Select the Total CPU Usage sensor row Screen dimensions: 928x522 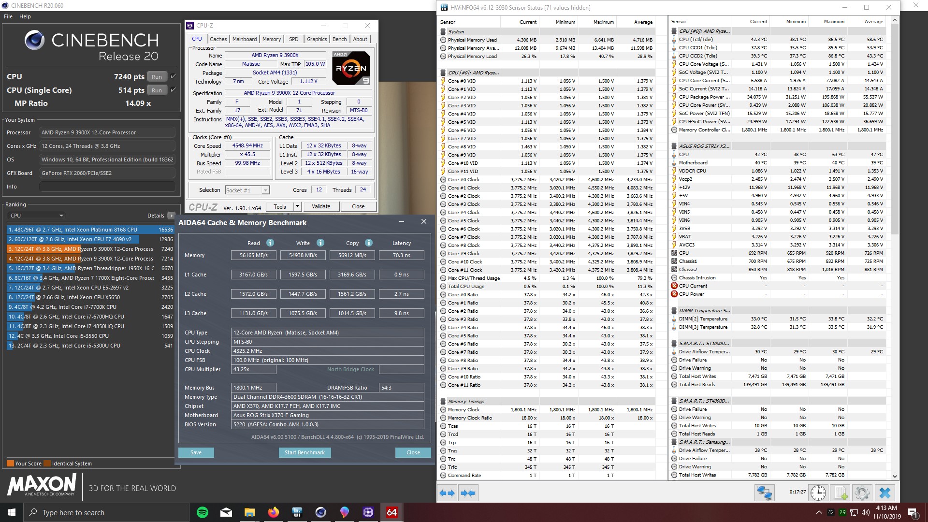(547, 287)
